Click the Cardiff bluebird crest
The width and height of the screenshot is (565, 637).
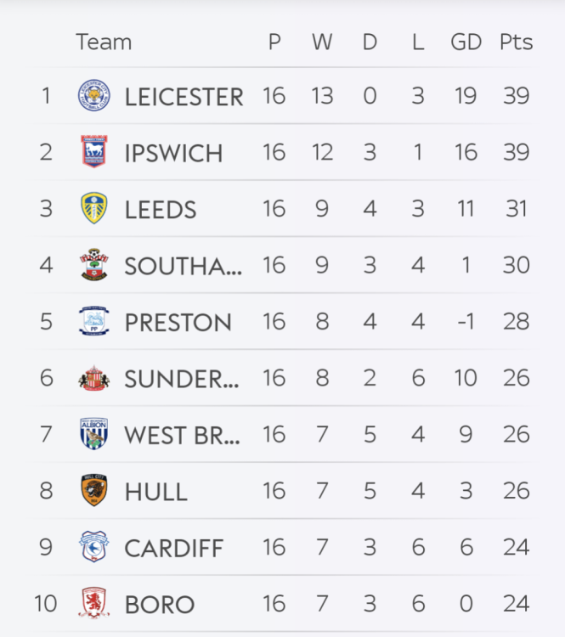click(93, 547)
